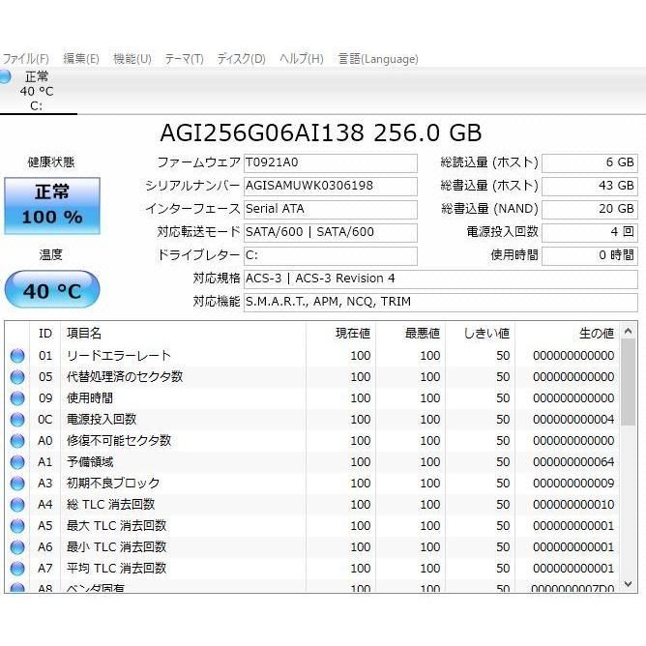Image resolution: width=646 pixels, height=646 pixels.
Task: Select the C: drive status tab
Action: [x=37, y=91]
